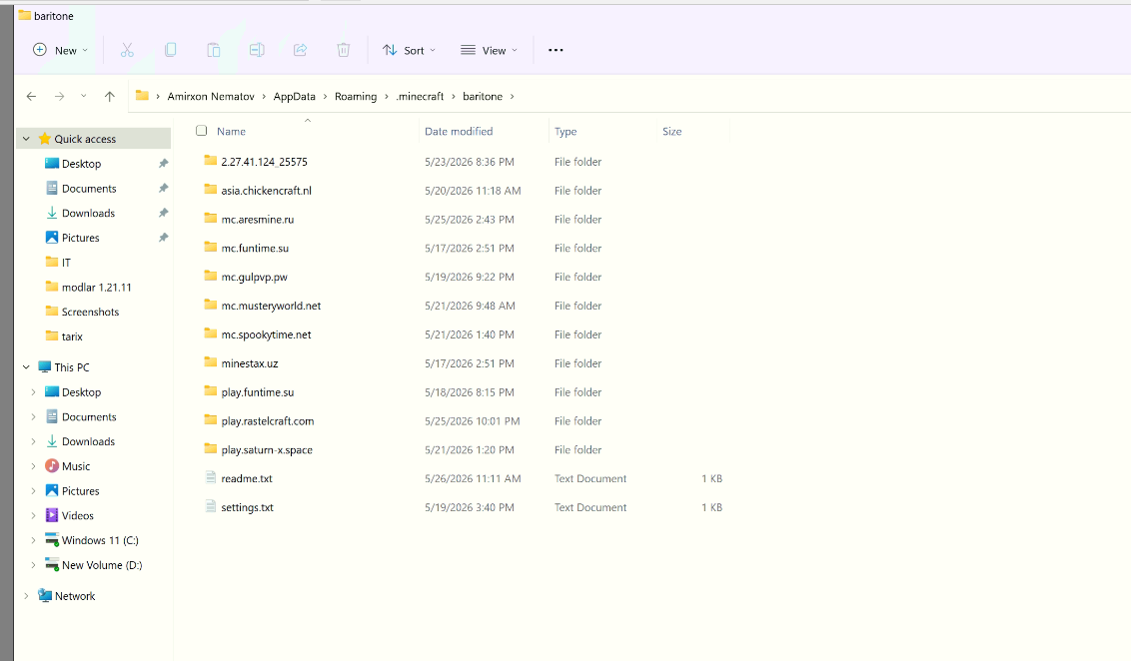
Task: Sort by the Name column header
Action: tap(232, 131)
